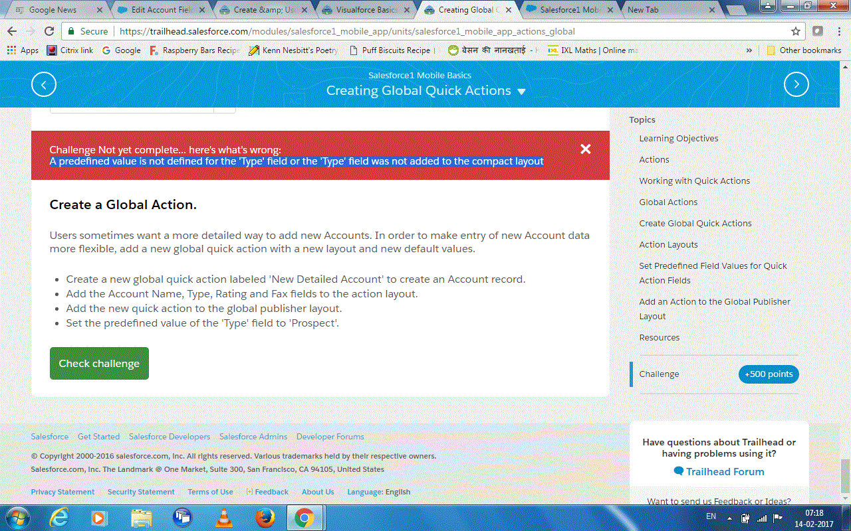Open the Chrome menu (three dots)
The image size is (851, 531).
[838, 31]
